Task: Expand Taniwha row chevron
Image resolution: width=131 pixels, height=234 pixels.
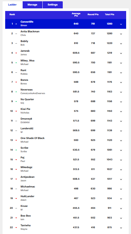Action: click(121, 228)
